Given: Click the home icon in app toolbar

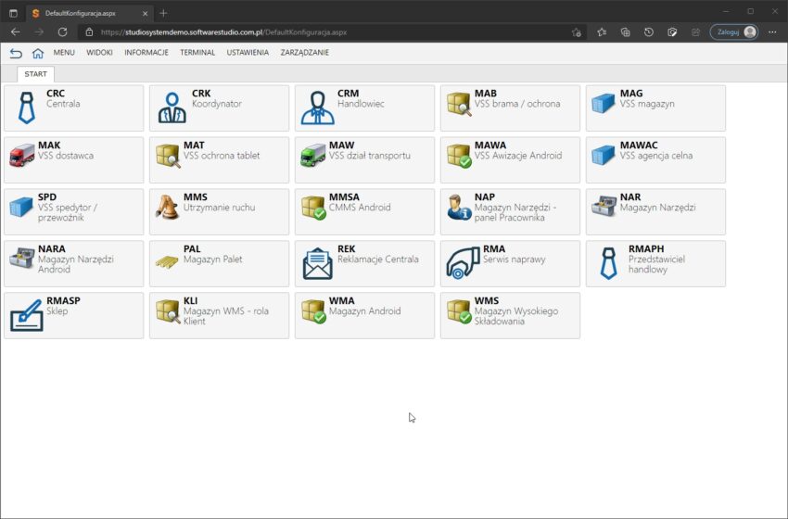Looking at the screenshot, I should point(38,53).
